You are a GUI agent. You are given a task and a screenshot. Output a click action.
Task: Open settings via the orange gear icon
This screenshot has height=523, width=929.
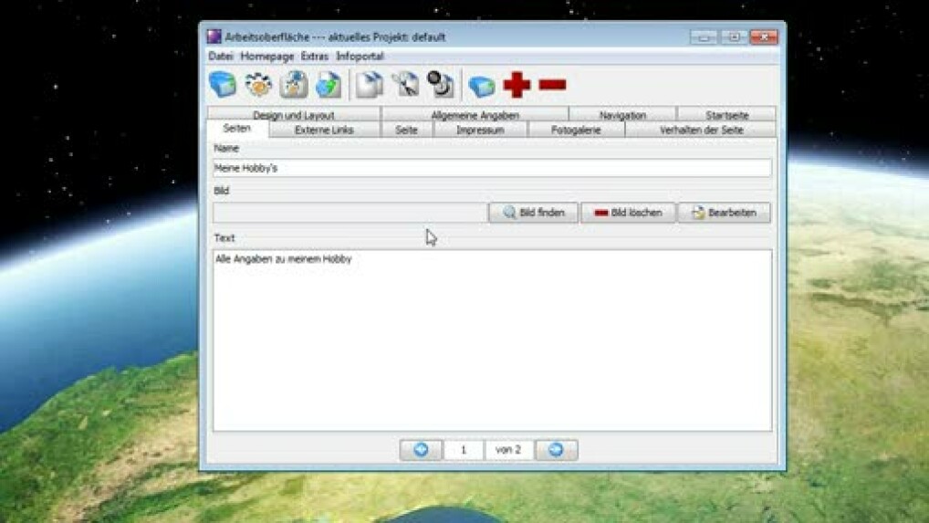coord(258,85)
